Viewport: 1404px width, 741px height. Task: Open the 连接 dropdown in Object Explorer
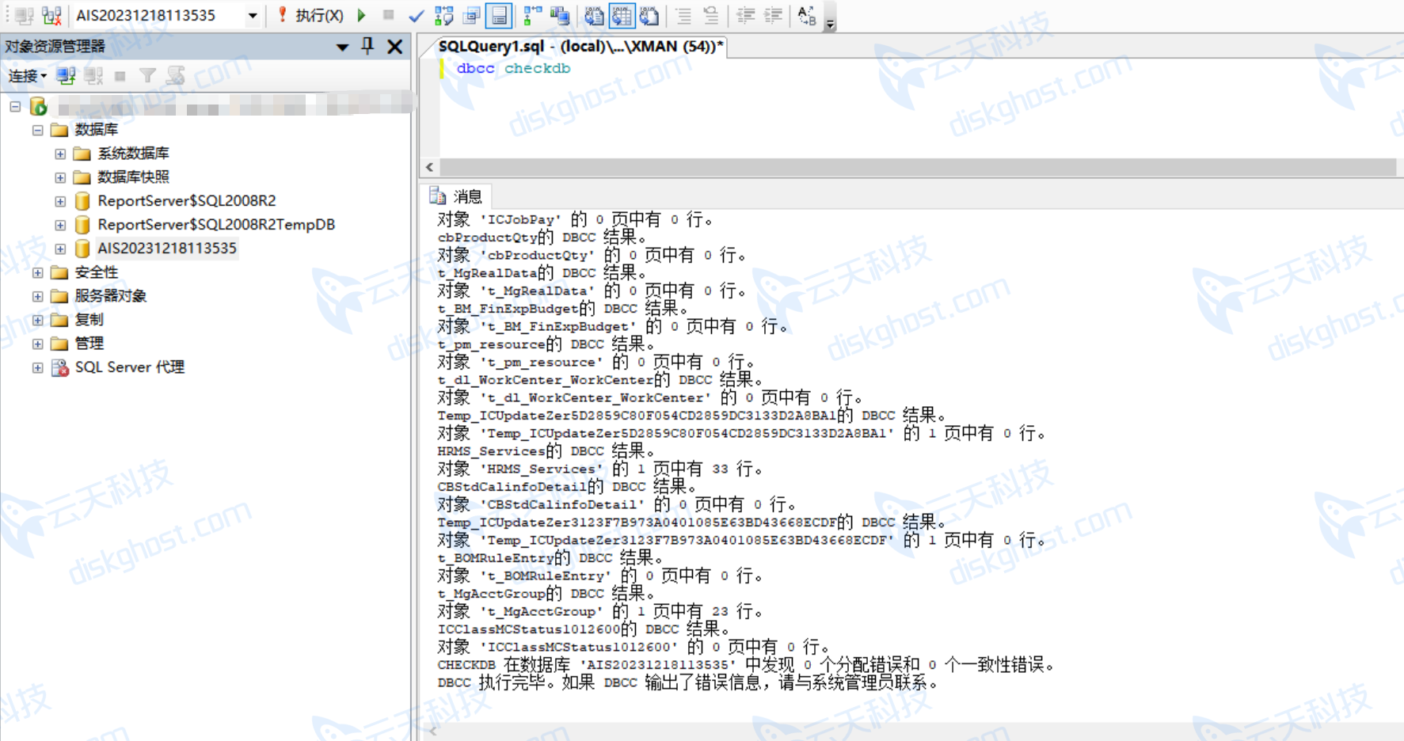[x=28, y=76]
